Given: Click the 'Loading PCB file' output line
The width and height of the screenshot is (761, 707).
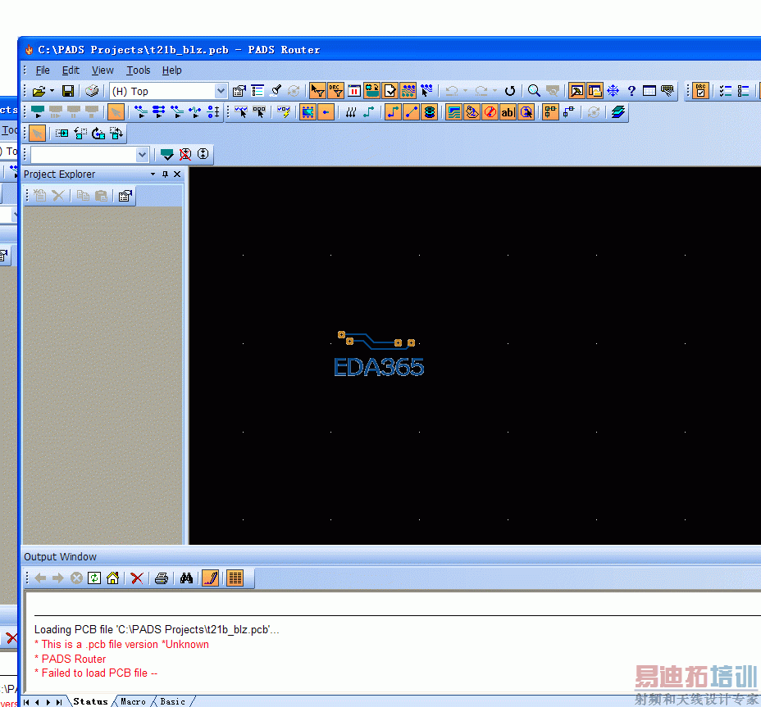Looking at the screenshot, I should coord(157,629).
